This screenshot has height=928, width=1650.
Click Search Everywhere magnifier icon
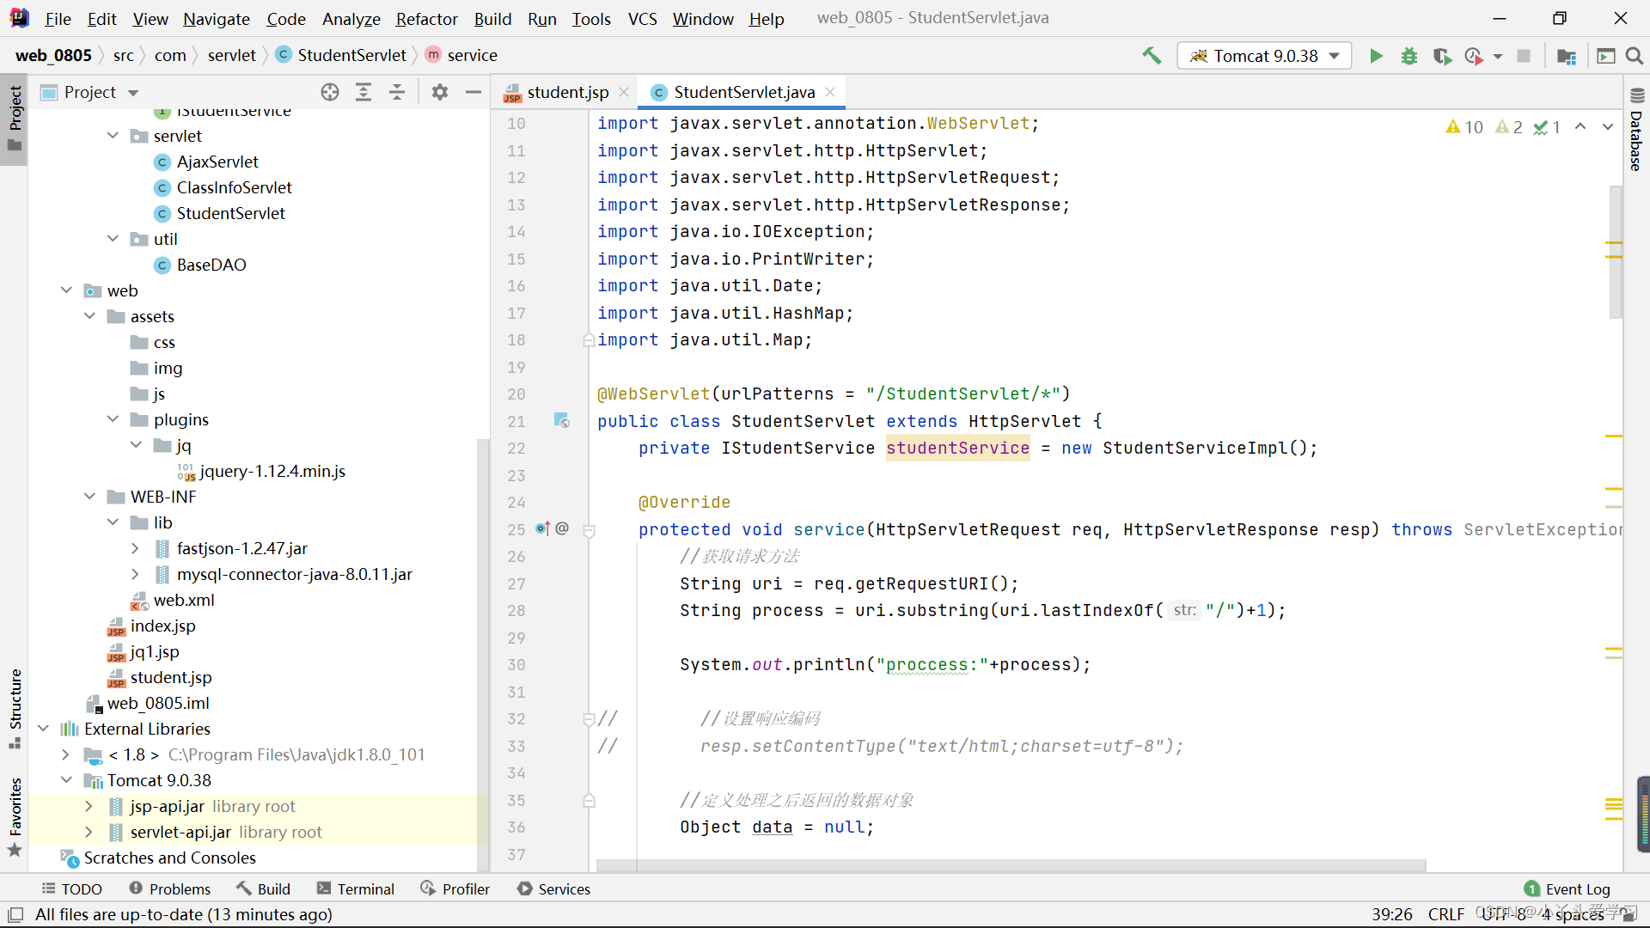tap(1634, 56)
